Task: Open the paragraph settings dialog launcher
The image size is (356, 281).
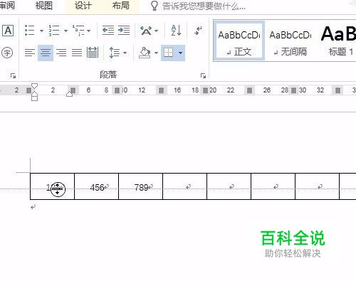Action: (x=203, y=75)
